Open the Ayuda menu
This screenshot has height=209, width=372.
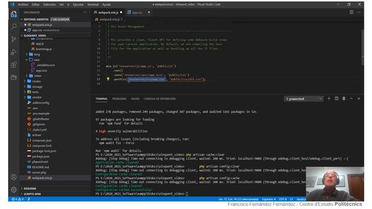click(x=106, y=5)
